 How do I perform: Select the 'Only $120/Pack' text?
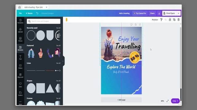121,72
